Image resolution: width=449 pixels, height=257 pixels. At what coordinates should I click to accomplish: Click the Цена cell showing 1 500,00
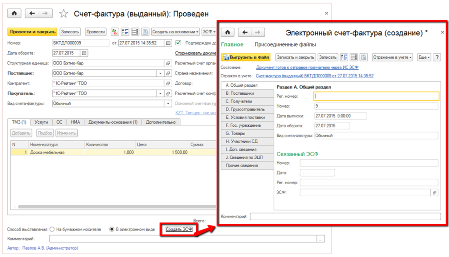coord(162,153)
